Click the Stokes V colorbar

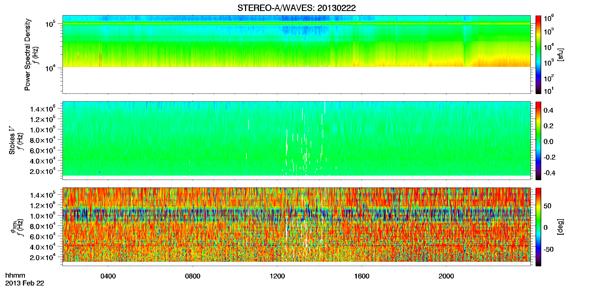pyautogui.click(x=538, y=141)
